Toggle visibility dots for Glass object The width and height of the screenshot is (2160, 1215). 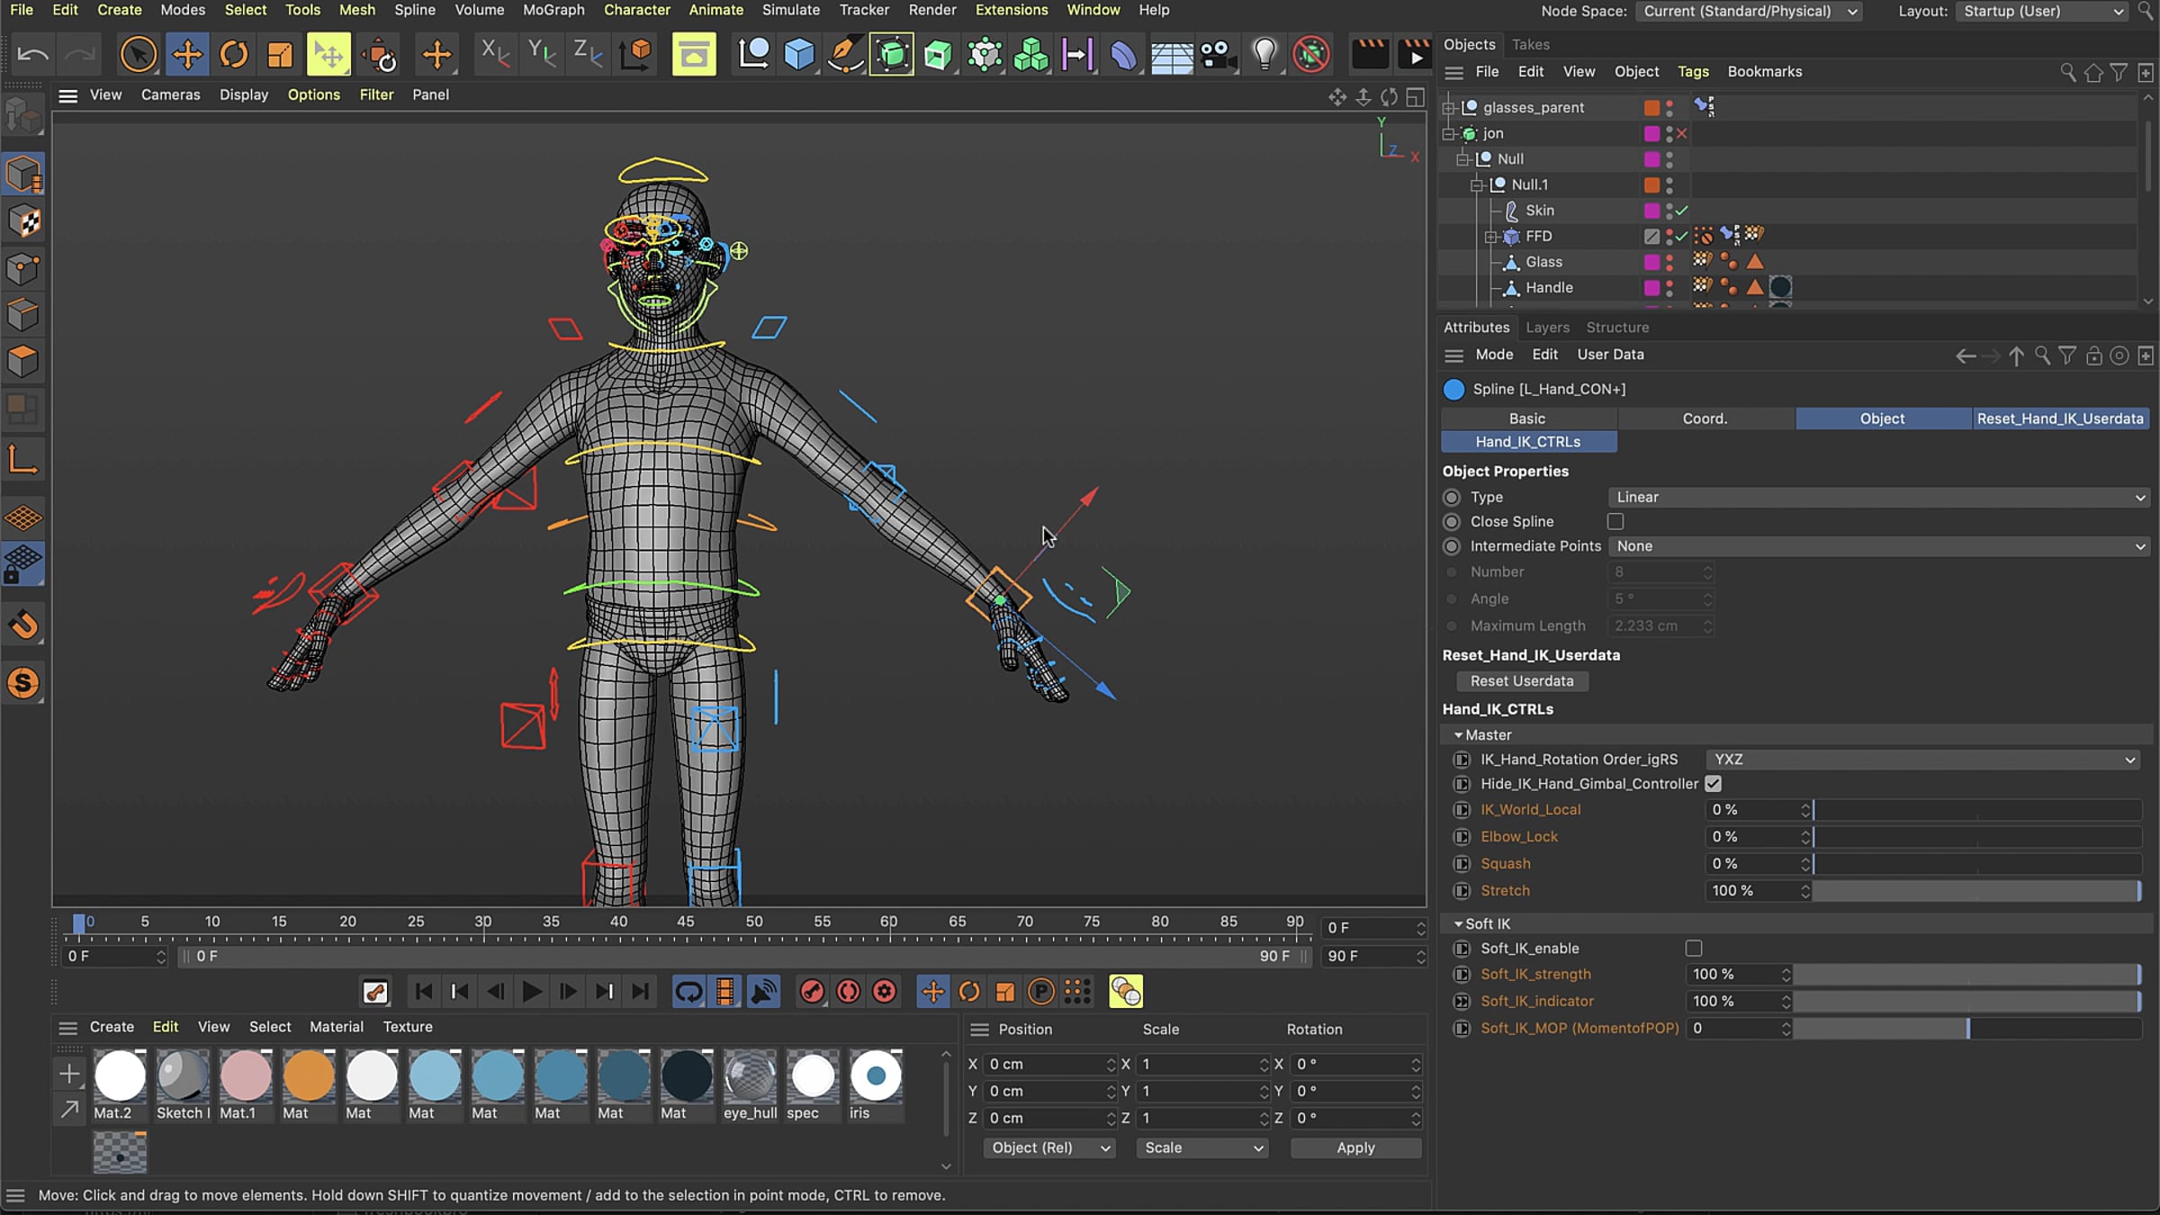[1669, 262]
